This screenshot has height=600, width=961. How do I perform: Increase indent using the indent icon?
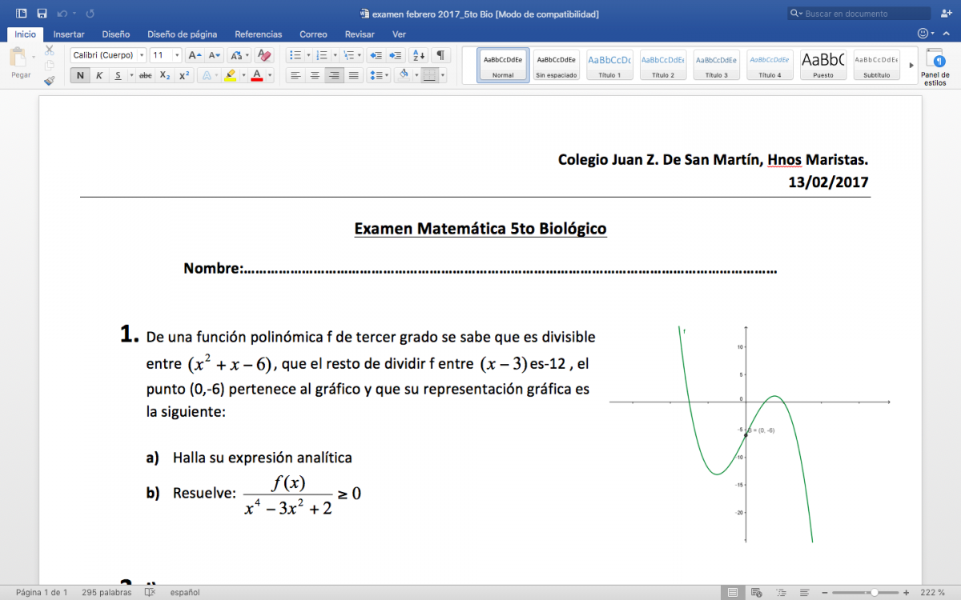pyautogui.click(x=395, y=55)
